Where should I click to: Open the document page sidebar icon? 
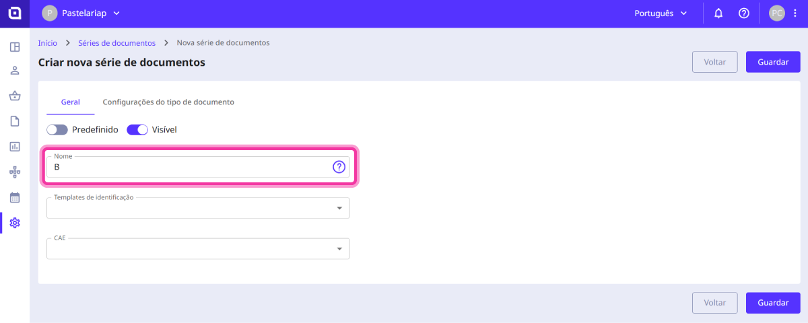pos(15,121)
